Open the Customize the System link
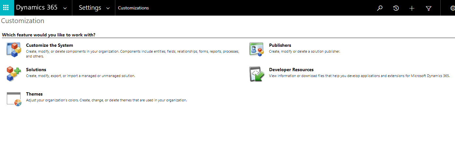The height and width of the screenshot is (143, 455). pyautogui.click(x=50, y=45)
